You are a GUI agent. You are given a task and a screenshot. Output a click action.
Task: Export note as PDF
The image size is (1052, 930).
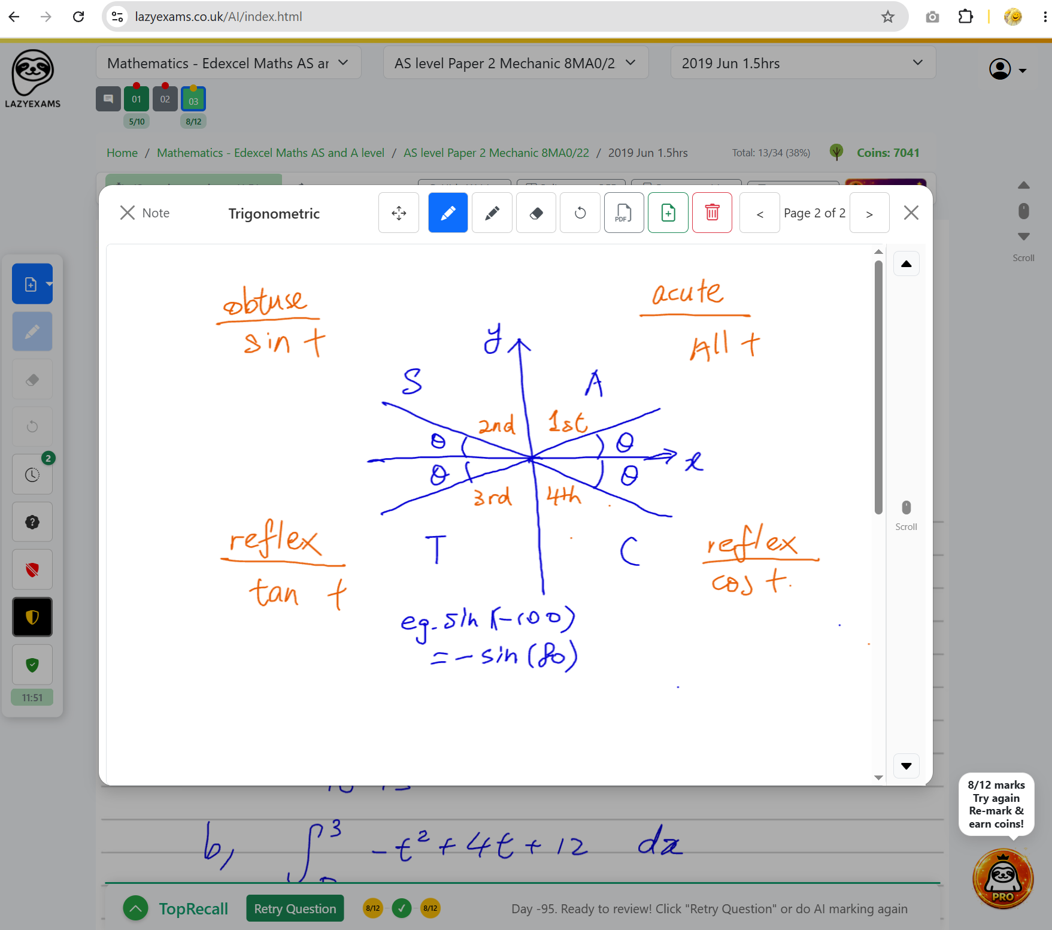pyautogui.click(x=624, y=213)
